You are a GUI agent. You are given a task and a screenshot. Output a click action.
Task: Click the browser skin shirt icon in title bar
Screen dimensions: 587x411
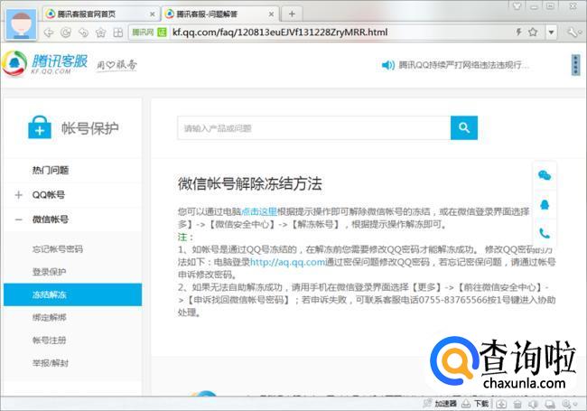pos(517,6)
